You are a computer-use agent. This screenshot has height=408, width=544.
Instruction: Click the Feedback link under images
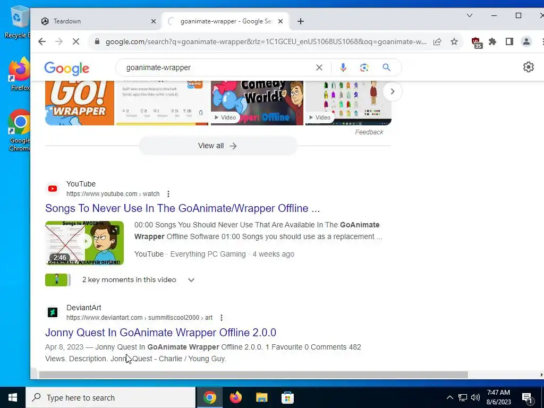click(x=369, y=132)
